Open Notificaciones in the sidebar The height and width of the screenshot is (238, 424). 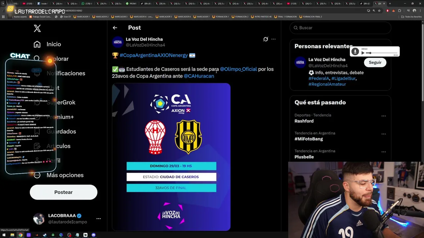(66, 73)
